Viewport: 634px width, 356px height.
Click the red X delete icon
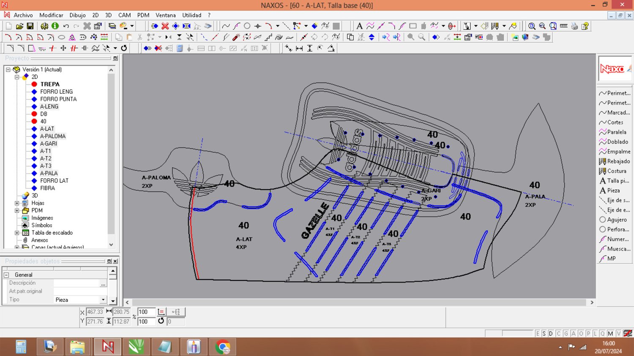[x=165, y=26]
